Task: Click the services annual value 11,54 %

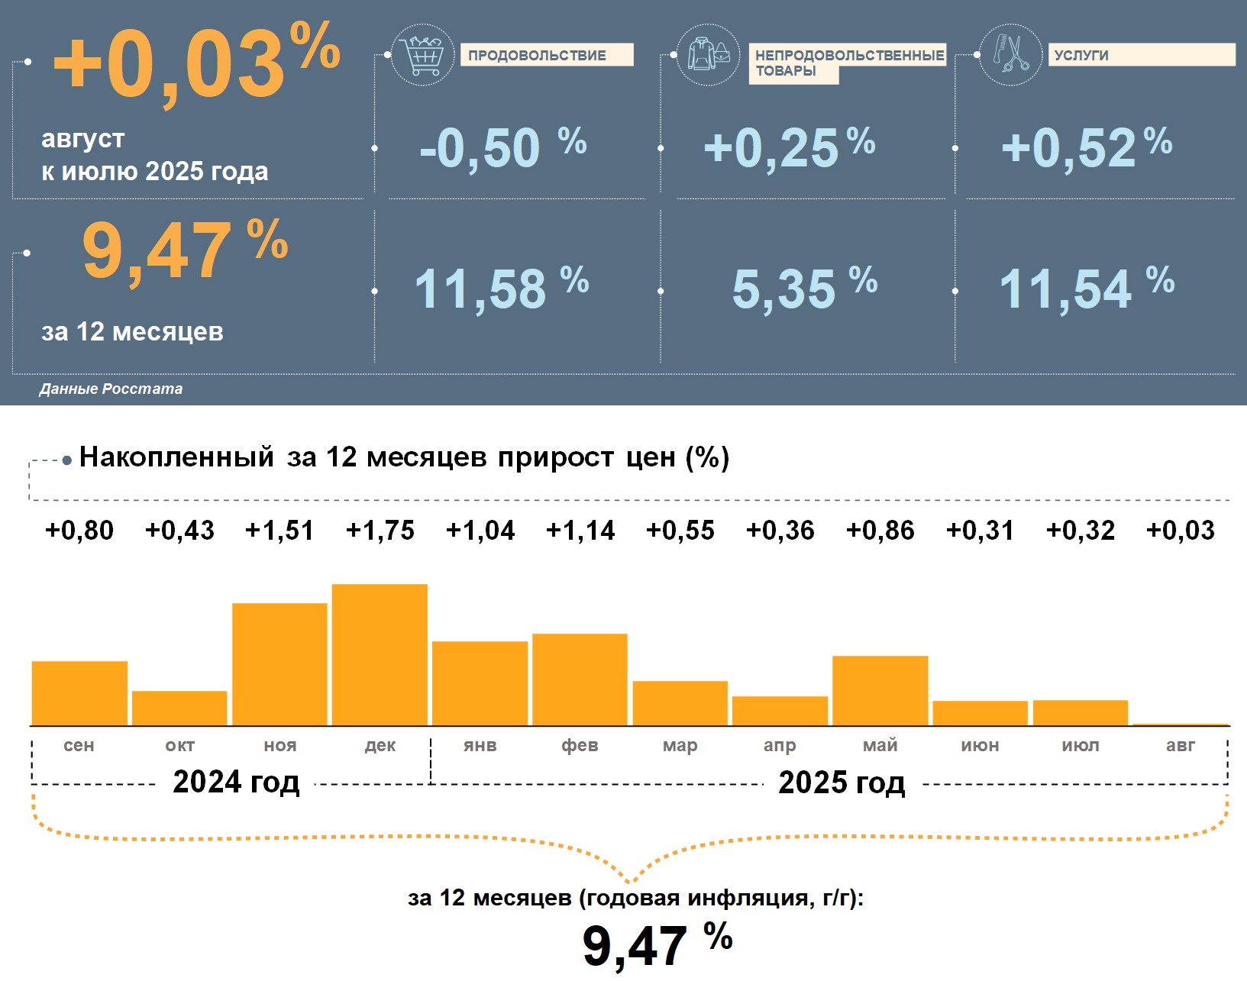Action: click(x=1086, y=289)
